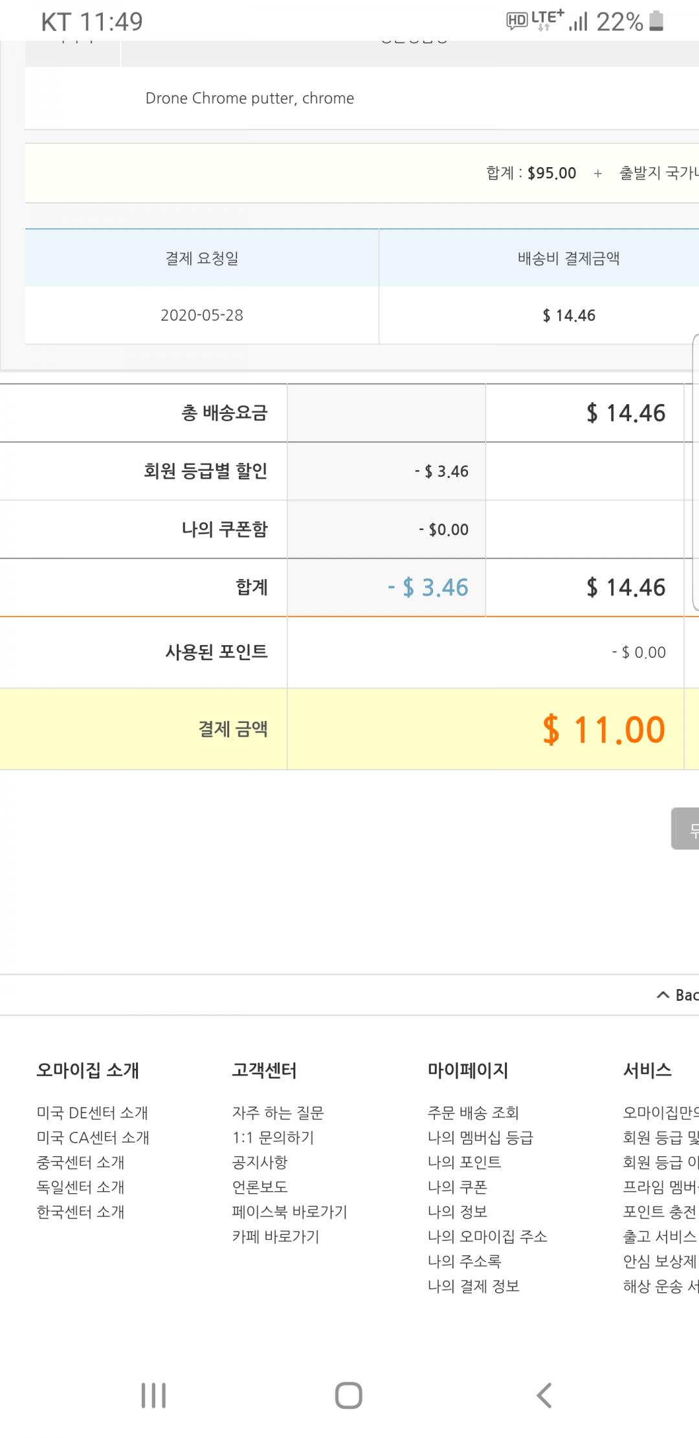
Task: Open 공지사항 footer link
Action: coord(260,1162)
